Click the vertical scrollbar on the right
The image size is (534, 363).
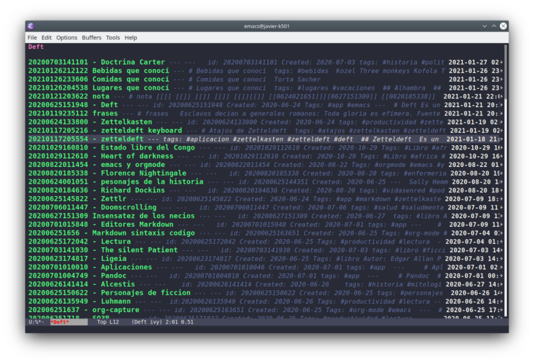(x=506, y=181)
